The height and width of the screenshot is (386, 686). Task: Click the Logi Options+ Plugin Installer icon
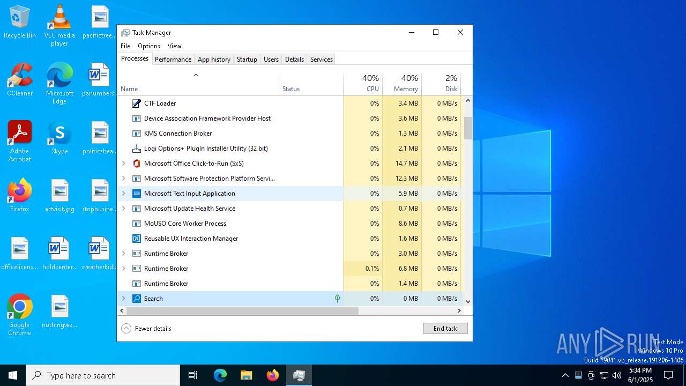pos(137,149)
